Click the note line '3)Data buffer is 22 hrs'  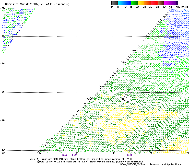pos(90,162)
